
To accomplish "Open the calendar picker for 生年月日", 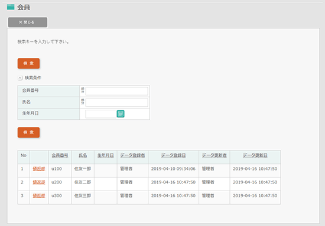I will pos(121,114).
